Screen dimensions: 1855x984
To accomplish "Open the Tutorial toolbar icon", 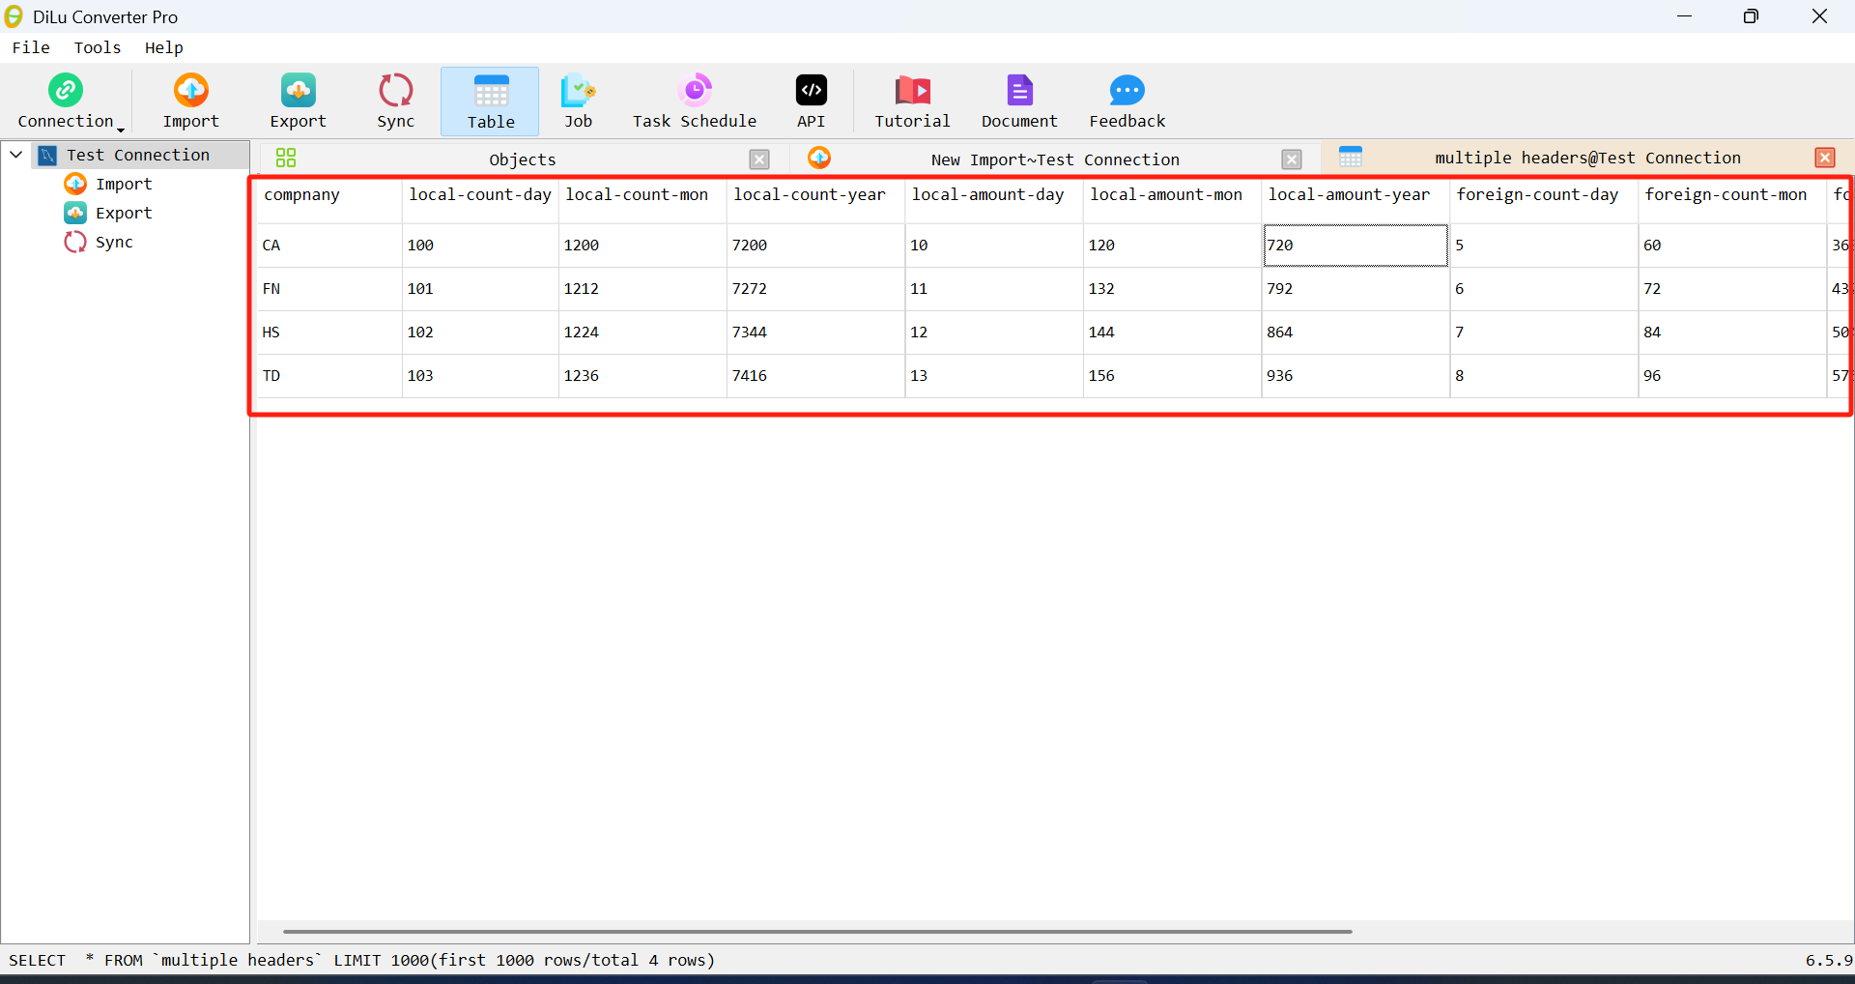I will pos(912,101).
